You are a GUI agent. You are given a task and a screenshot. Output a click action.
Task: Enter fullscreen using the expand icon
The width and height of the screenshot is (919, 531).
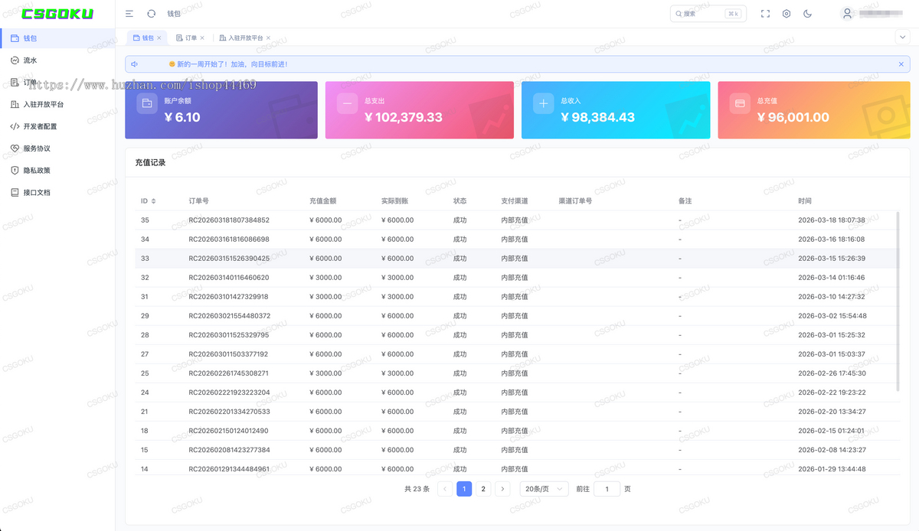[x=765, y=14]
